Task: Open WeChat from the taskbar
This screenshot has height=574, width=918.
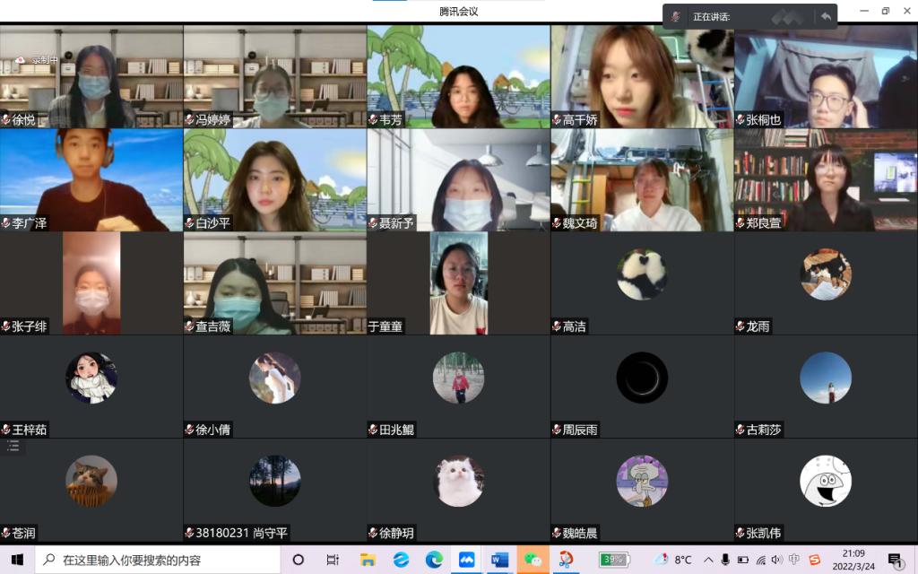Action: [533, 560]
